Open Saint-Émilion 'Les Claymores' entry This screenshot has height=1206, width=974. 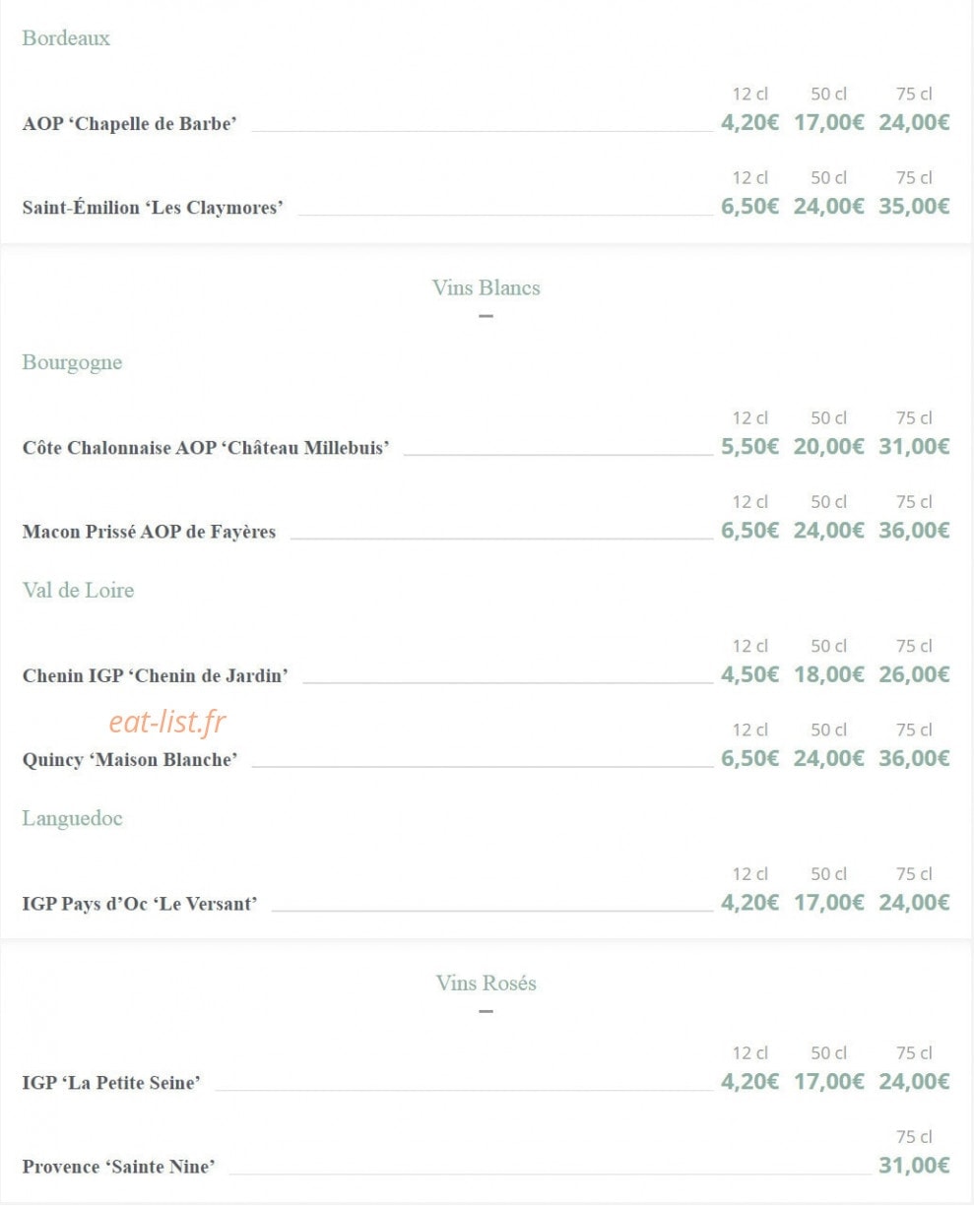(x=153, y=208)
